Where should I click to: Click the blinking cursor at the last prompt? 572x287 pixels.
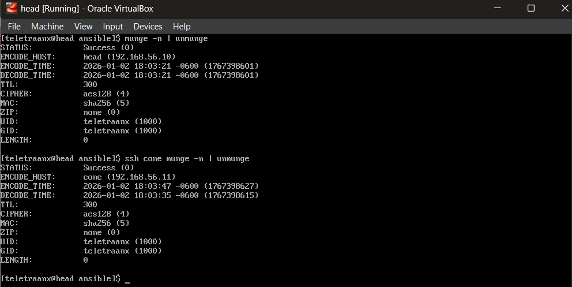pos(127,279)
